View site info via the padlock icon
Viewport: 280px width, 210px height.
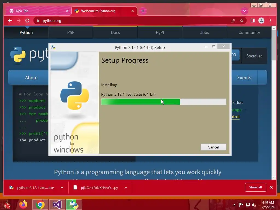[x=38, y=21]
